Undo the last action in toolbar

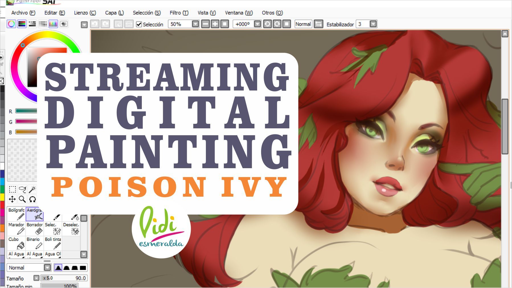95,24
